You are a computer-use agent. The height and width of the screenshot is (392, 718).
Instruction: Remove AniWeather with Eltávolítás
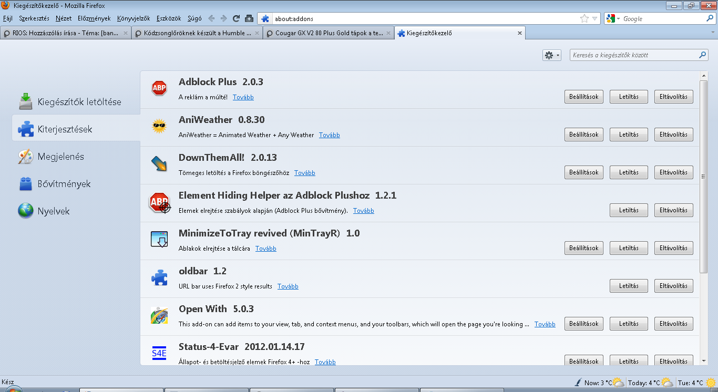click(x=674, y=135)
